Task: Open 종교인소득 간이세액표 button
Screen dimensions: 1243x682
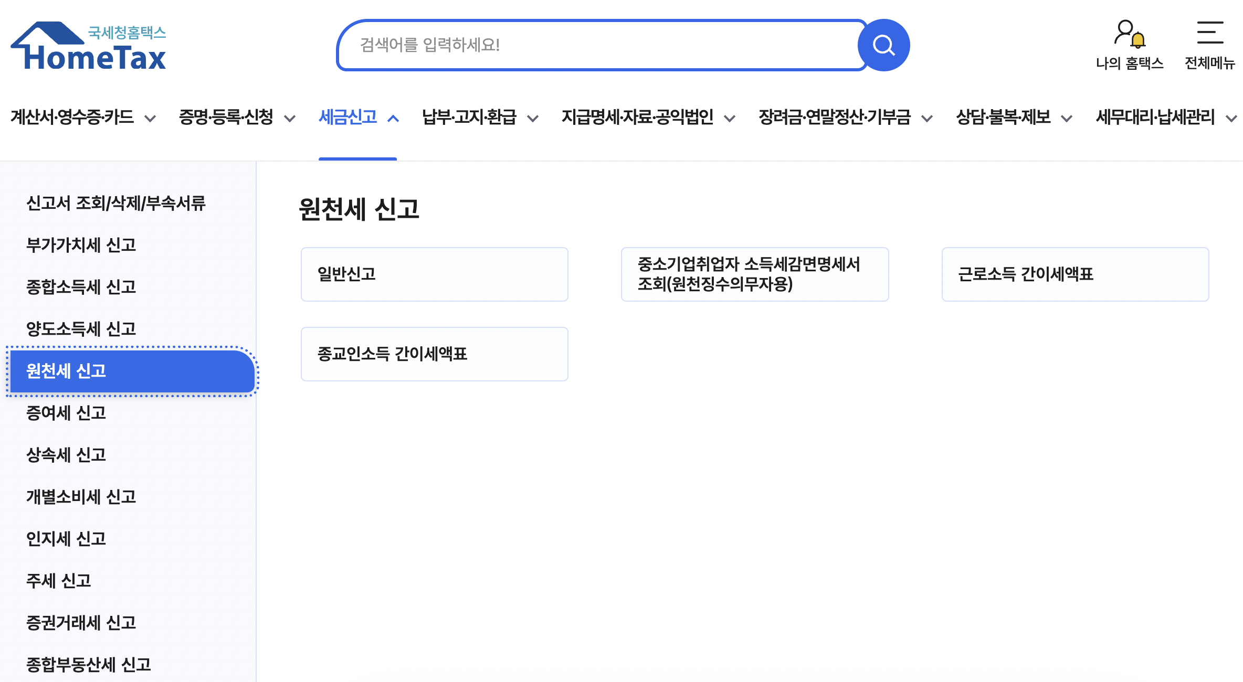Action: (x=434, y=354)
